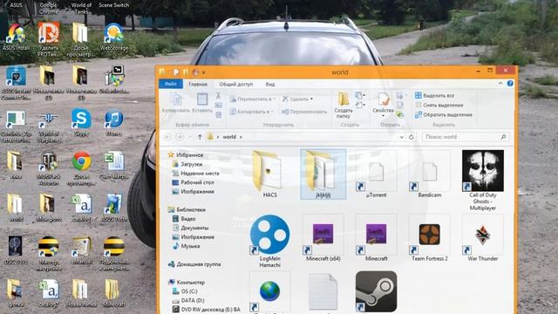Viewport: 558px width, 314px height.
Task: Select the Steam shortcut icon
Action: [x=376, y=292]
